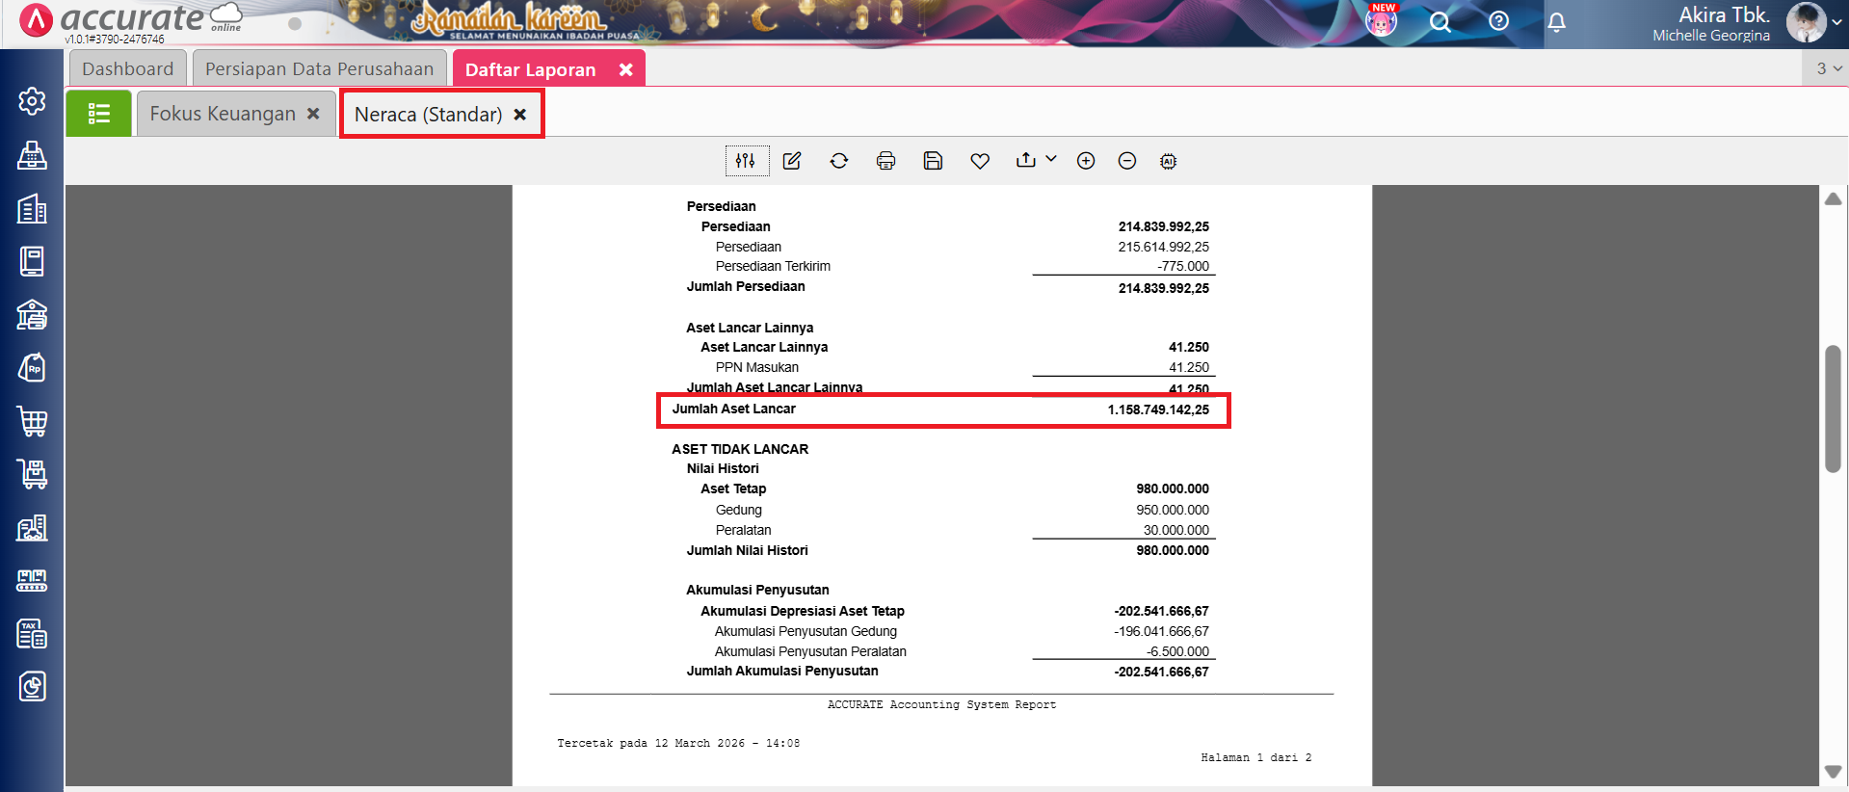Screen dimensions: 1849x792
Task: Zoom out of the report
Action: pos(1127,161)
